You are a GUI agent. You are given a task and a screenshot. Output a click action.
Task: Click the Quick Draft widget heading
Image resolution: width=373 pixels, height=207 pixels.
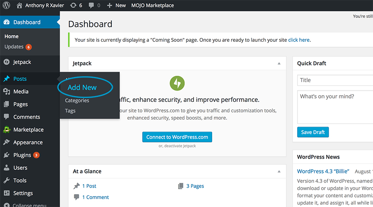point(311,63)
